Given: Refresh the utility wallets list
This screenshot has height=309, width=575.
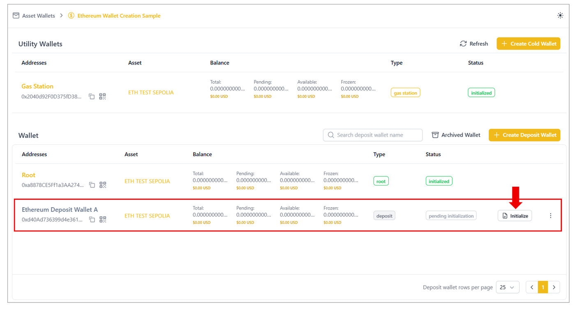Looking at the screenshot, I should [474, 43].
